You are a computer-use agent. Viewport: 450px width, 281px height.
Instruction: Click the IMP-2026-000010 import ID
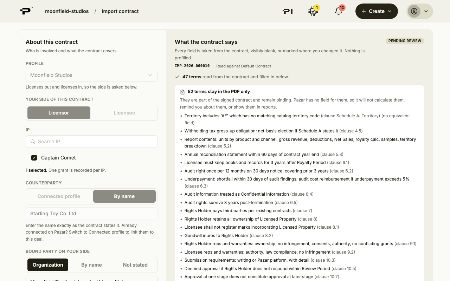(192, 66)
